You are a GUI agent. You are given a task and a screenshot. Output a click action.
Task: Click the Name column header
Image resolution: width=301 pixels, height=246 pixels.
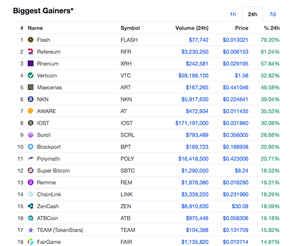(35, 28)
